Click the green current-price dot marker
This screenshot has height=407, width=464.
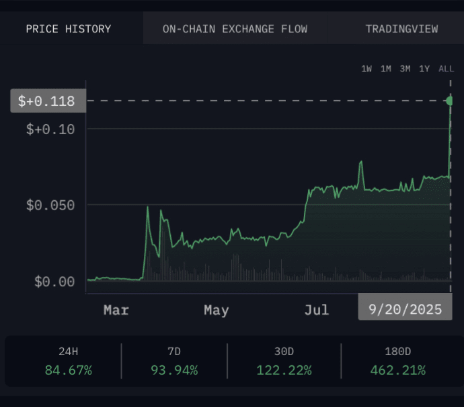click(x=450, y=101)
